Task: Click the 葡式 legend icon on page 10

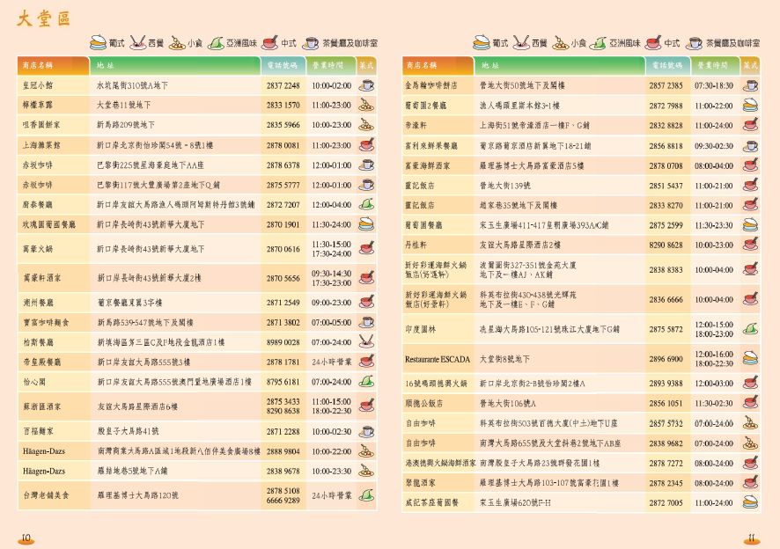Action: (x=99, y=42)
